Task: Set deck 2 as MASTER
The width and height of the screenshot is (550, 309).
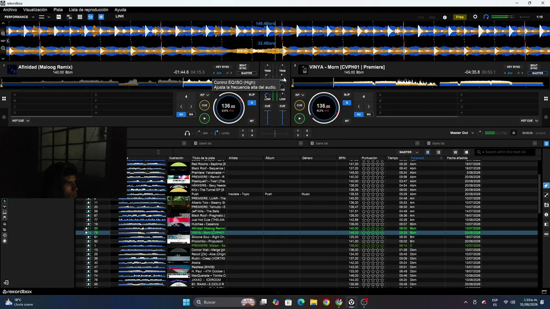Action: click(x=538, y=73)
